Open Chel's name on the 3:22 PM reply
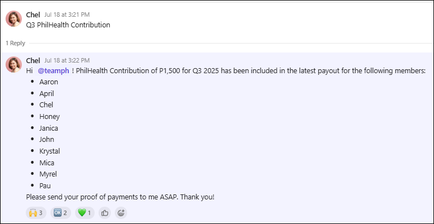 tap(33, 60)
